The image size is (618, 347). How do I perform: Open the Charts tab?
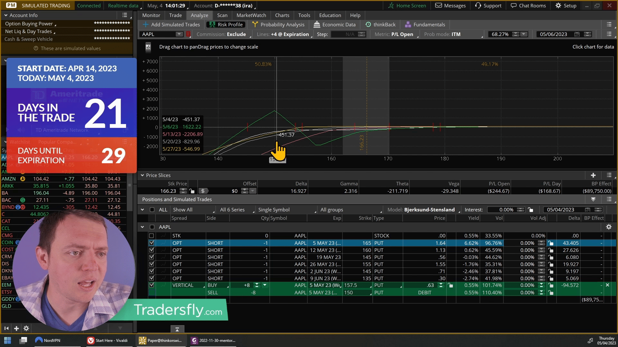[x=282, y=15]
